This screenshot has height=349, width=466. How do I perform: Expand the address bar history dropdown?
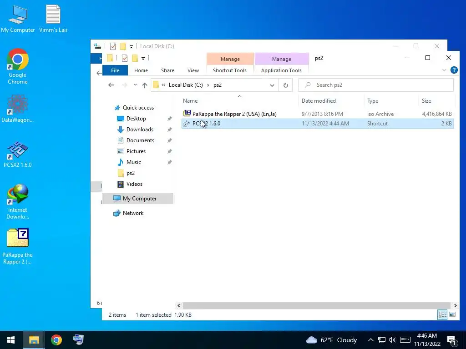(272, 85)
